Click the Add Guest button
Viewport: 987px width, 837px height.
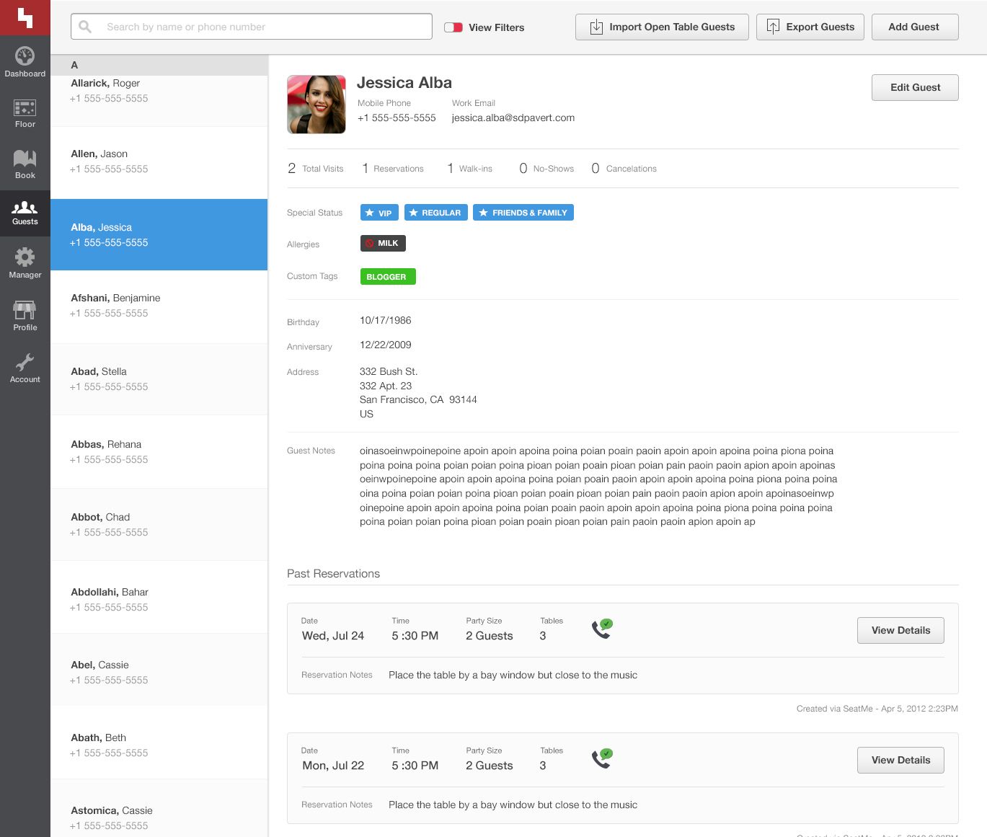click(914, 27)
